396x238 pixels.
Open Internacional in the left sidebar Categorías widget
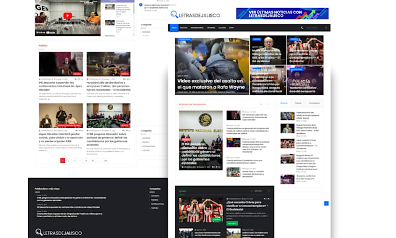[x=148, y=147]
